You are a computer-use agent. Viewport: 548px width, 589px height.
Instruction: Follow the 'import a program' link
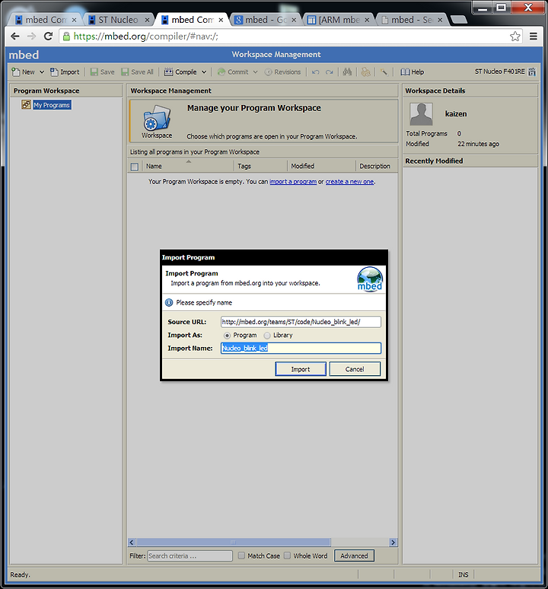click(x=293, y=181)
